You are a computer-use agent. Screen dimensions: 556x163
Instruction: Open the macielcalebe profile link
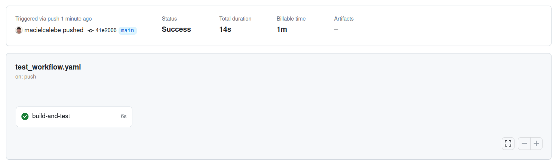pyautogui.click(x=42, y=30)
